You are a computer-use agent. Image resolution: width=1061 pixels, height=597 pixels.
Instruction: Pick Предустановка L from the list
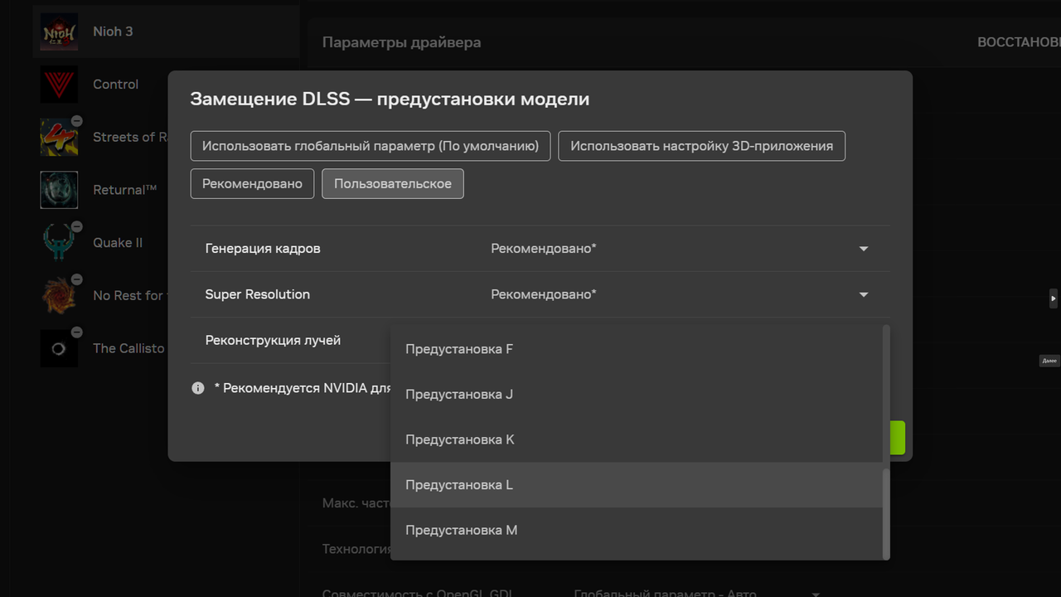(x=637, y=485)
